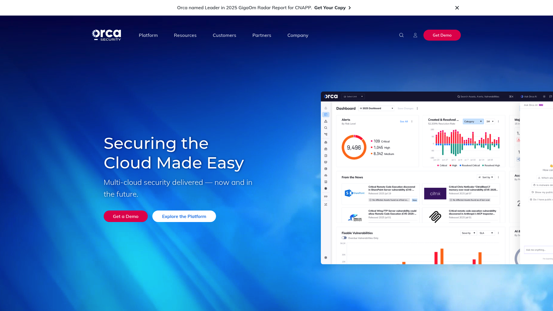Open the Category dropdown on Created & Resolved

pyautogui.click(x=473, y=122)
